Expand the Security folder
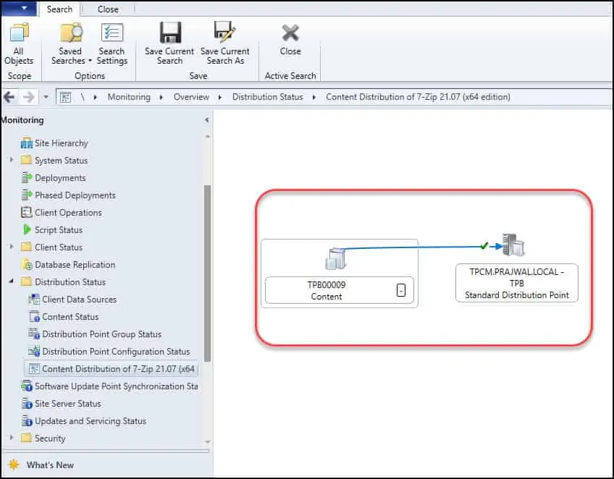This screenshot has width=614, height=479. pos(12,438)
